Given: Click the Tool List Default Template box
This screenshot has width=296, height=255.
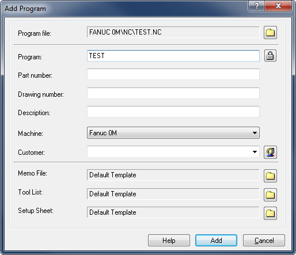Looking at the screenshot, I should tap(173, 194).
